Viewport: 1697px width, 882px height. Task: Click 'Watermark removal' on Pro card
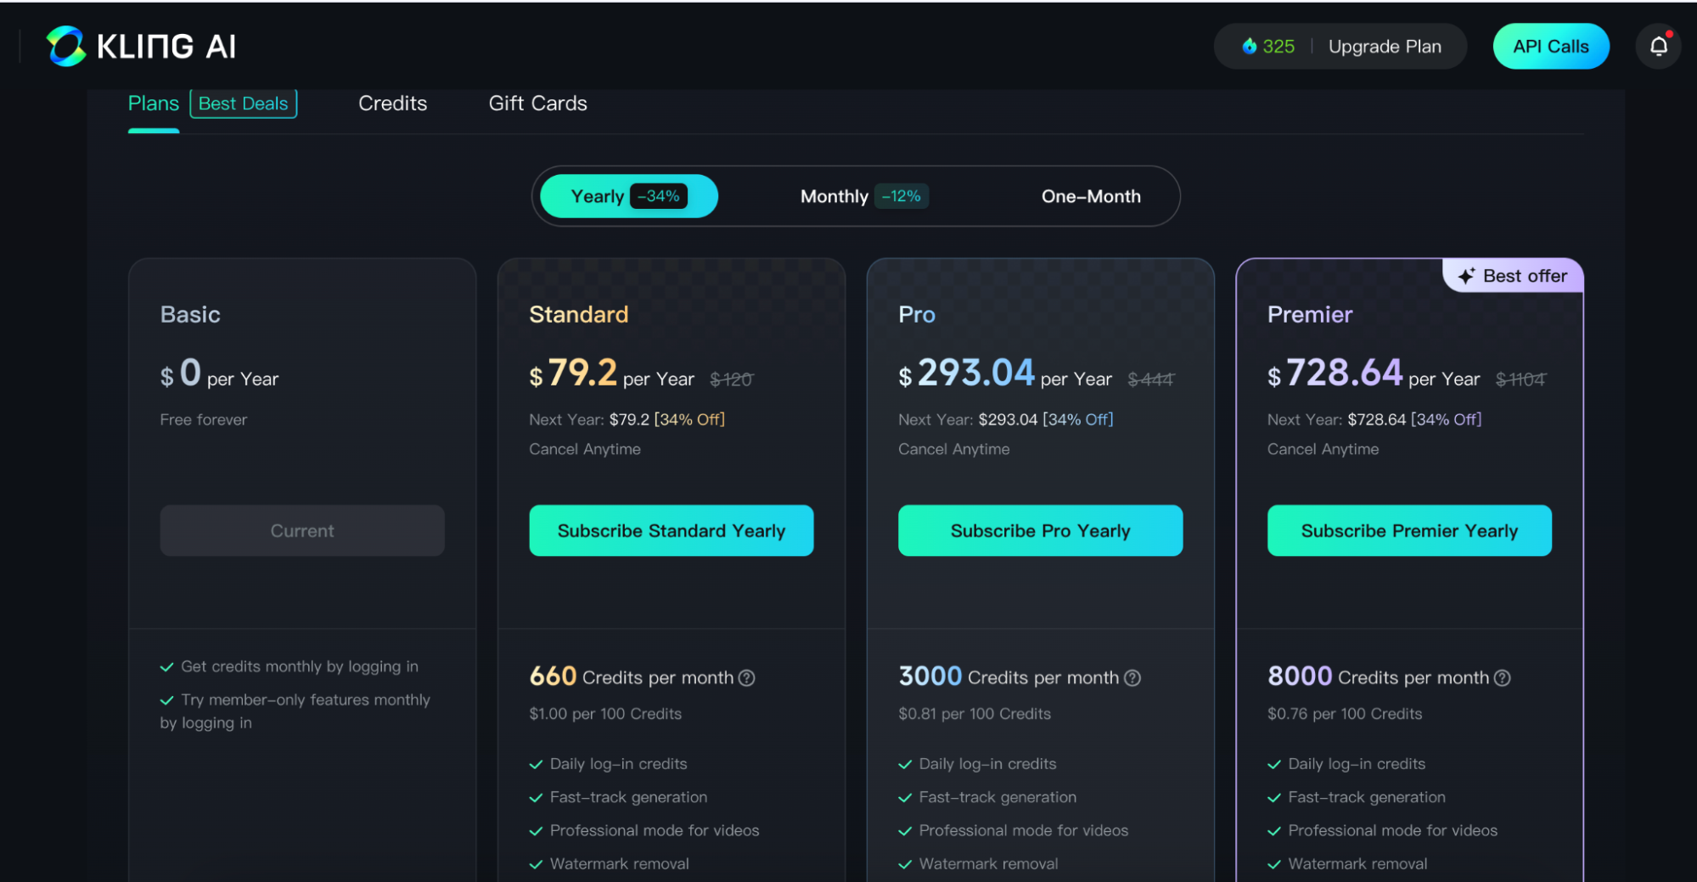pyautogui.click(x=989, y=863)
